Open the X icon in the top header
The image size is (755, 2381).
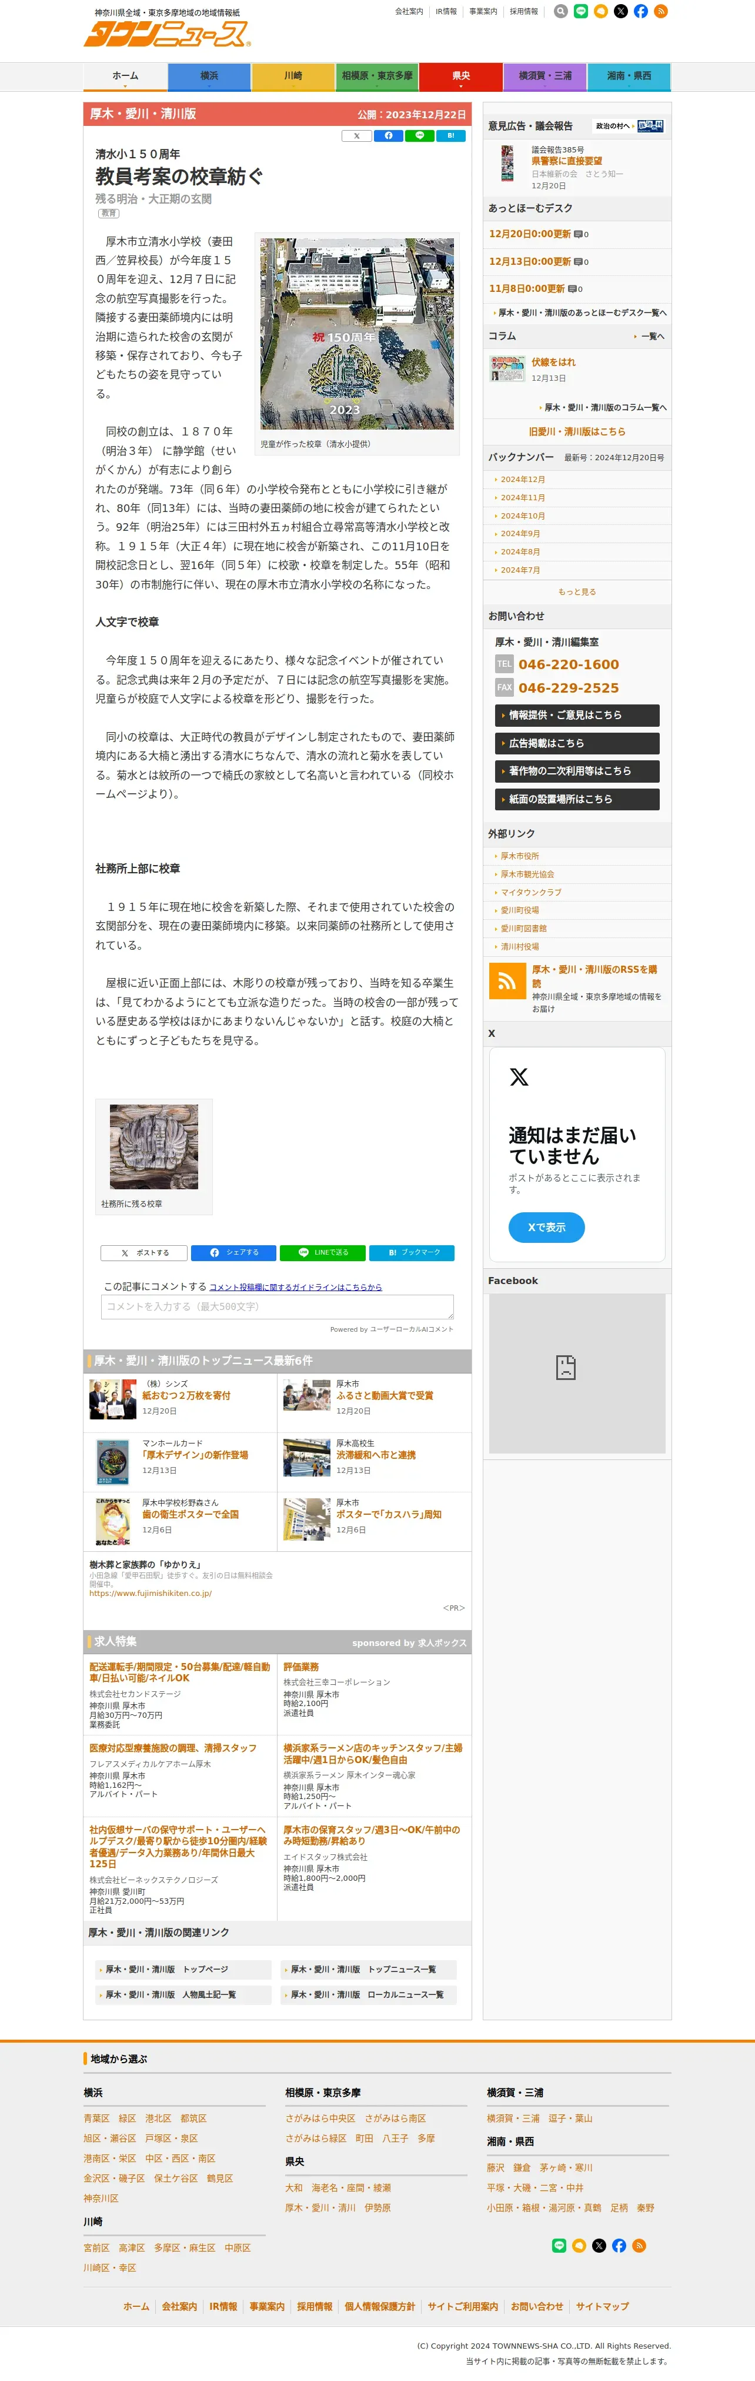(621, 12)
